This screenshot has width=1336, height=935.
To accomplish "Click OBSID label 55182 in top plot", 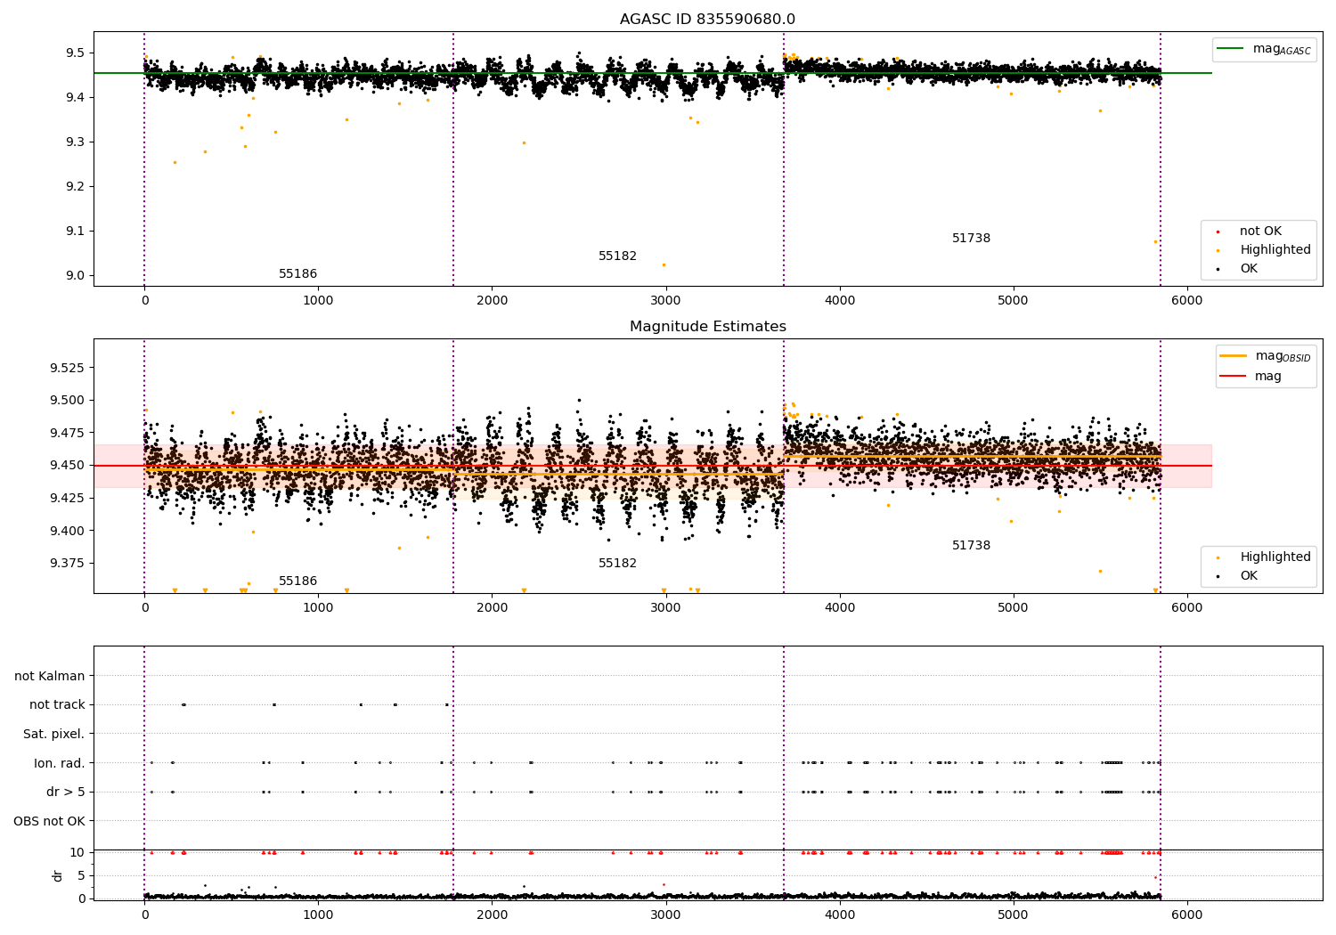I will [617, 256].
